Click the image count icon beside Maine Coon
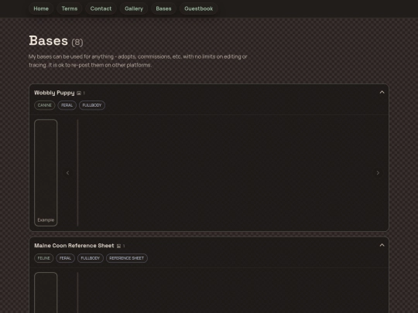Screen dimensions: 418x313 pos(118,246)
